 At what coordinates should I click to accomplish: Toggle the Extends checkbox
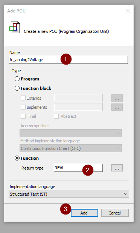pyautogui.click(x=23, y=98)
